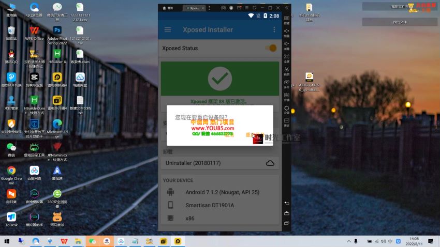Click the cloud icon beside Uninstaller (20180117)
This screenshot has height=247, width=440.
[270, 163]
